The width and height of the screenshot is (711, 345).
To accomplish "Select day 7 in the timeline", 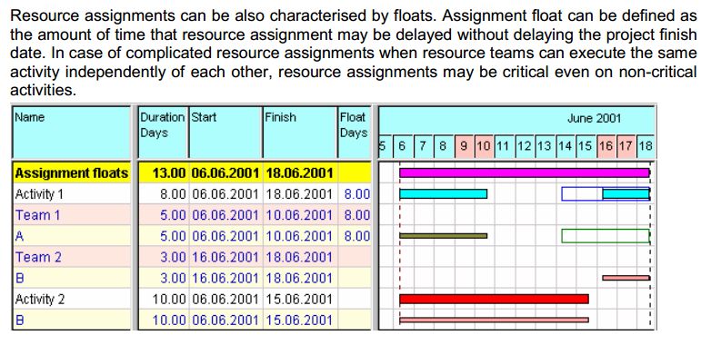I will pos(423,146).
